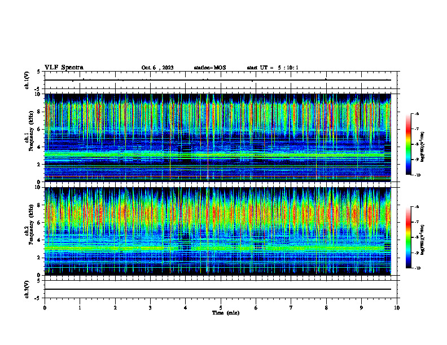
Task: Click the "ch.3(V)" axis label
Action: point(27,289)
